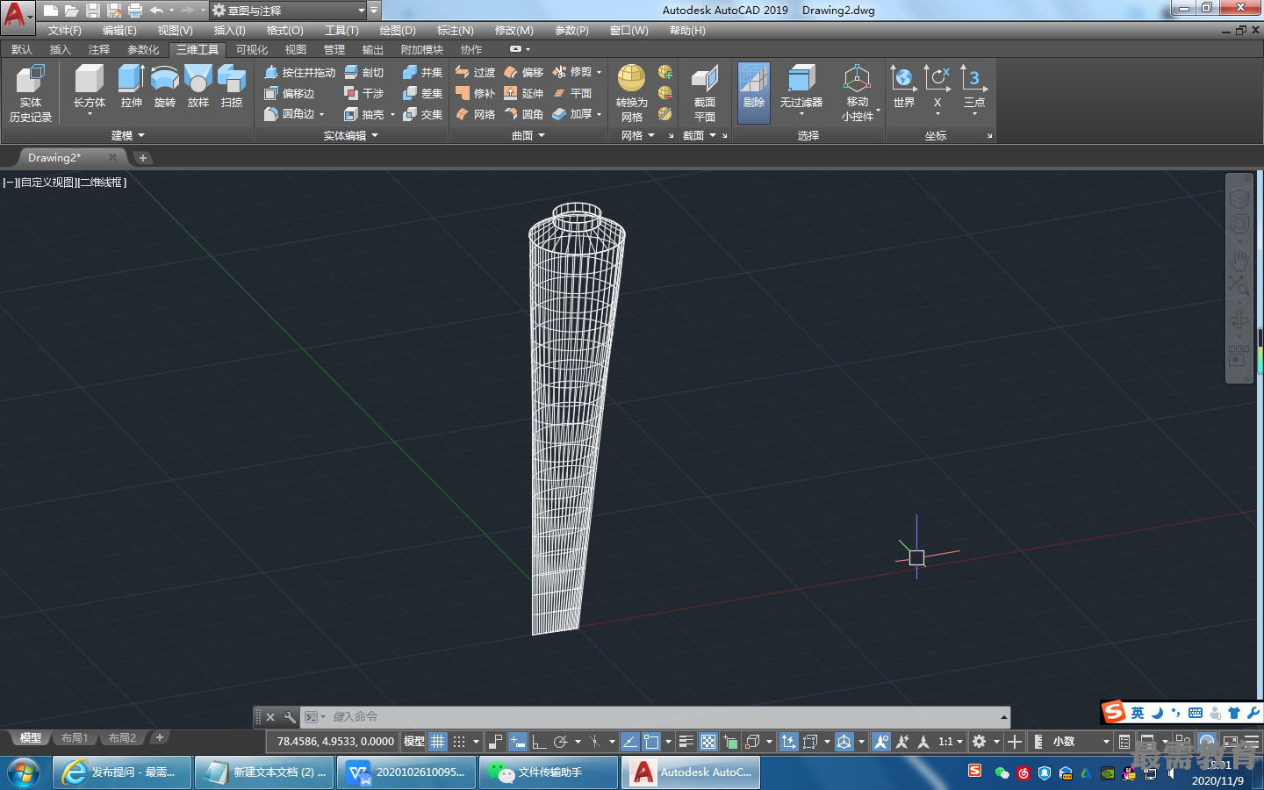Start the Interfere (干涉) check
This screenshot has height=790, width=1264.
(x=364, y=93)
